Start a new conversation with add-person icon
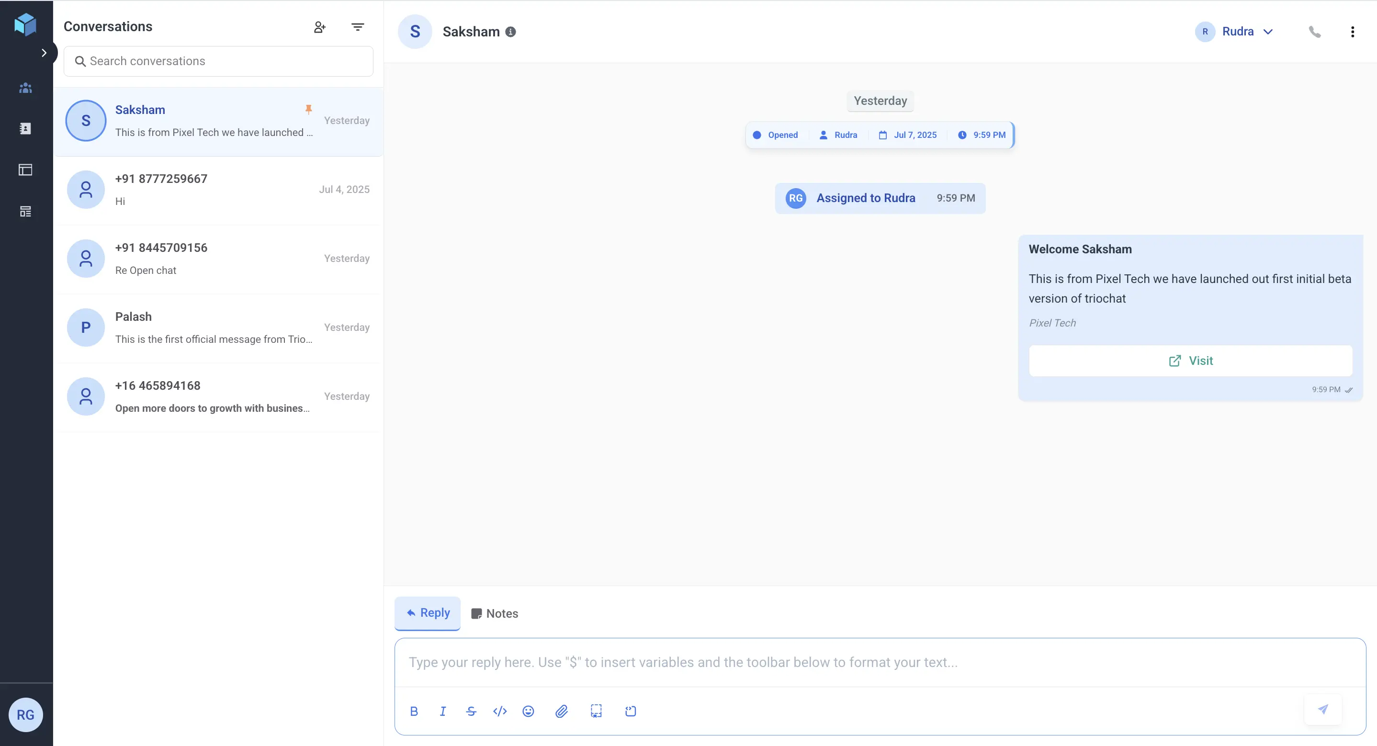 pyautogui.click(x=320, y=27)
